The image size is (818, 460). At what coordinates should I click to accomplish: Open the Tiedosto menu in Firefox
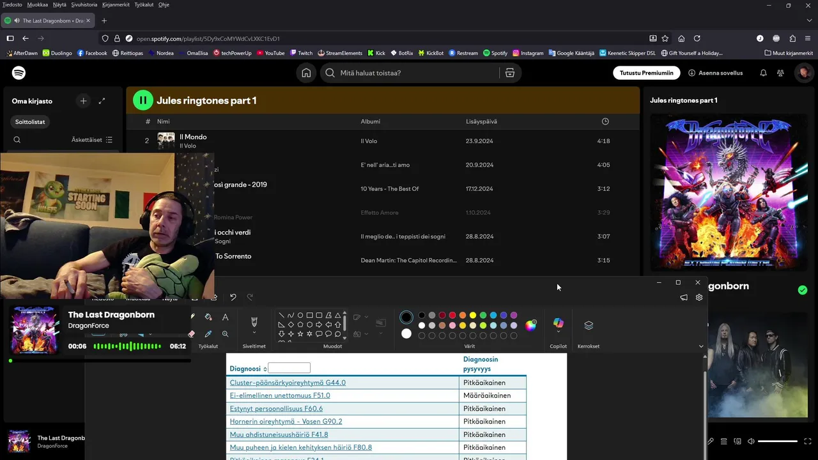pos(12,4)
